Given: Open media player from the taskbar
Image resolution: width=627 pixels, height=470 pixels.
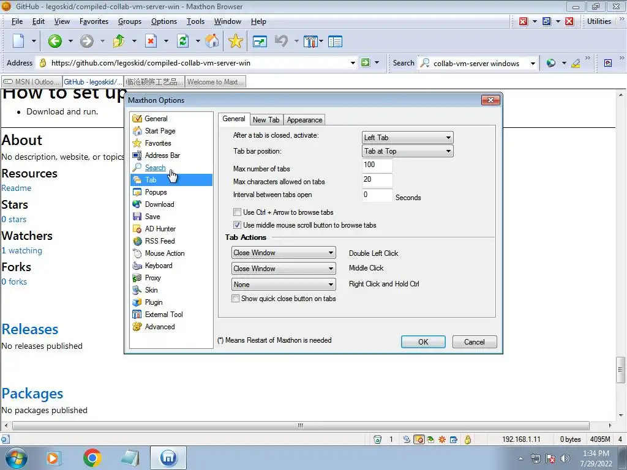Looking at the screenshot, I should tap(53, 458).
